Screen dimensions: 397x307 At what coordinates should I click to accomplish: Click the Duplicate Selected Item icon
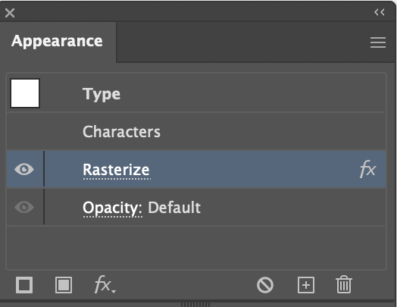click(x=306, y=285)
